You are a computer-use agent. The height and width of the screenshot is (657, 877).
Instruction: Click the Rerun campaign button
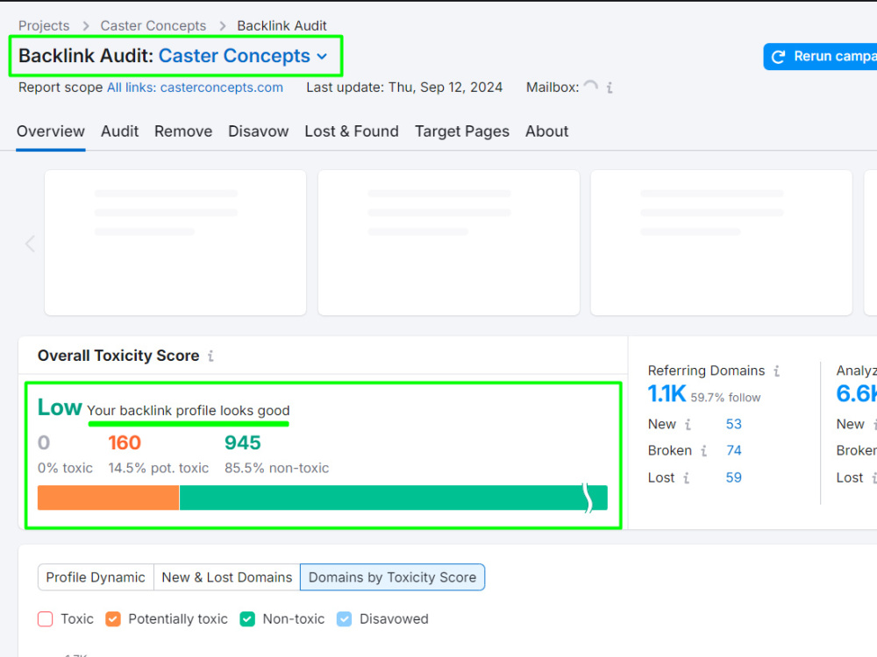pyautogui.click(x=821, y=56)
